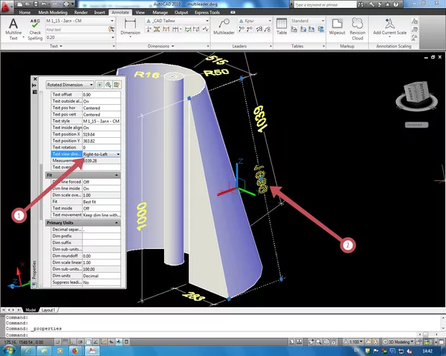The height and width of the screenshot is (356, 446).
Task: Click the ViewCube in the viewport
Action: 416,93
